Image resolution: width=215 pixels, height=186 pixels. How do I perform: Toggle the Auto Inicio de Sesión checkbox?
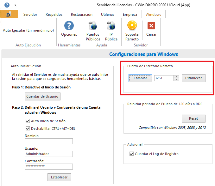click(27, 121)
